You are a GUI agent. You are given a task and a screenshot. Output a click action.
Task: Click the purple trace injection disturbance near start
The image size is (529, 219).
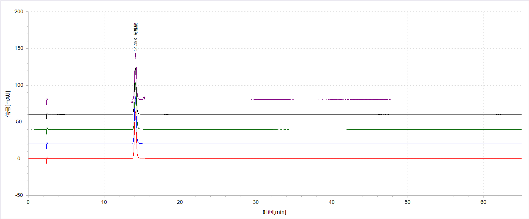(47, 100)
